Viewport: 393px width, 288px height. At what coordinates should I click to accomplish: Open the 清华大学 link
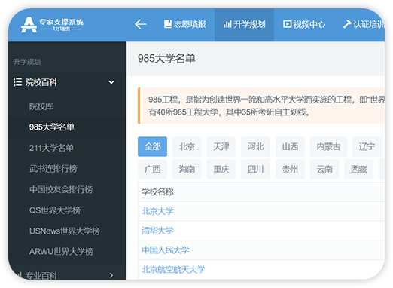[x=157, y=231]
